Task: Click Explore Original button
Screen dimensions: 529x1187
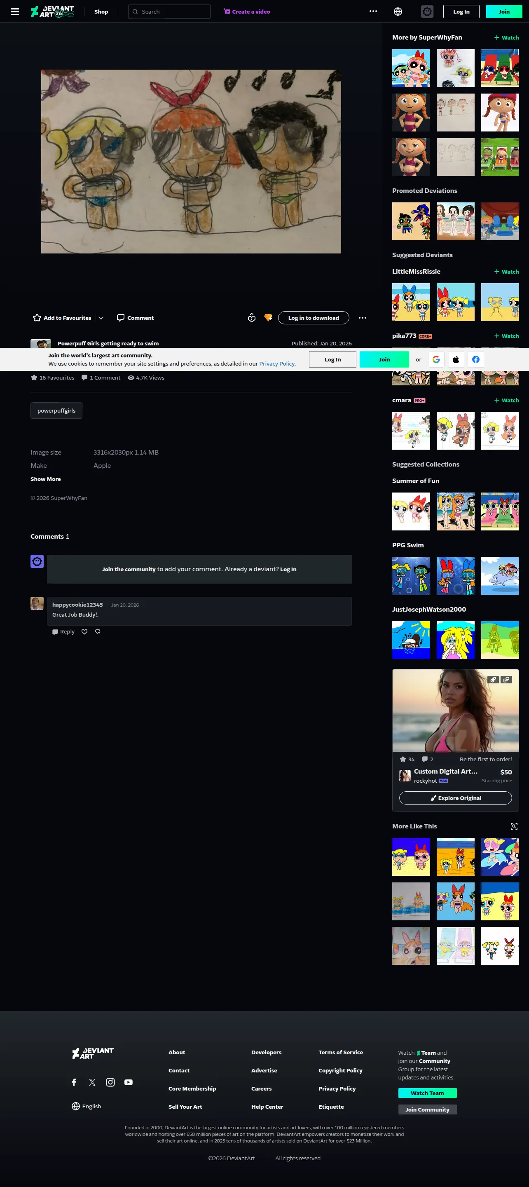Action: coord(455,798)
